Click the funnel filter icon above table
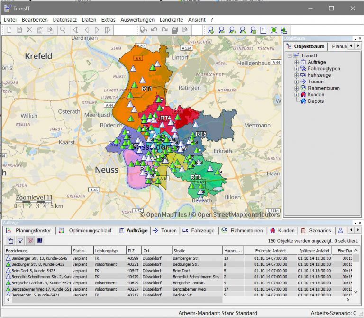The width and height of the screenshot is (364, 318). click(20, 241)
